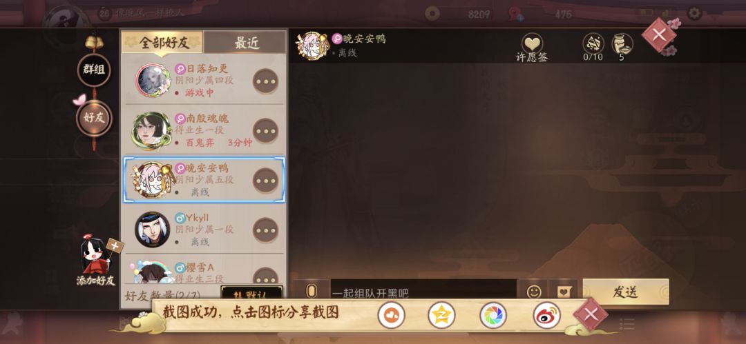
Task: Select the 好友 side button
Action: click(x=94, y=118)
